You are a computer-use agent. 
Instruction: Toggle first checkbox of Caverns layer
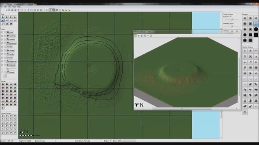point(2,36)
